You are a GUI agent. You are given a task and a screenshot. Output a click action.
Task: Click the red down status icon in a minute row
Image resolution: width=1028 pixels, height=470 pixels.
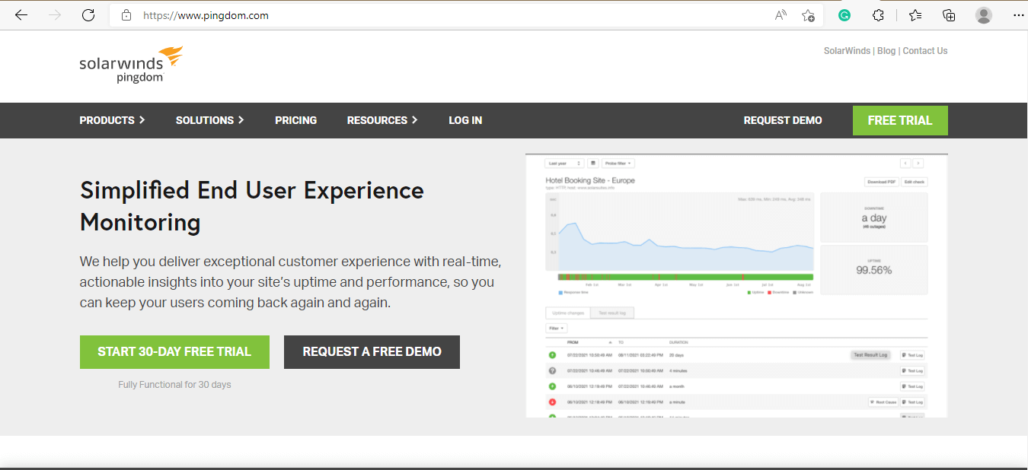pos(552,402)
